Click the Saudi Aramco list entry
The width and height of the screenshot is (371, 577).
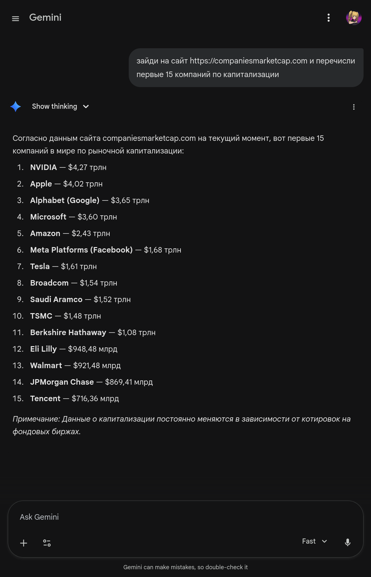click(x=56, y=300)
